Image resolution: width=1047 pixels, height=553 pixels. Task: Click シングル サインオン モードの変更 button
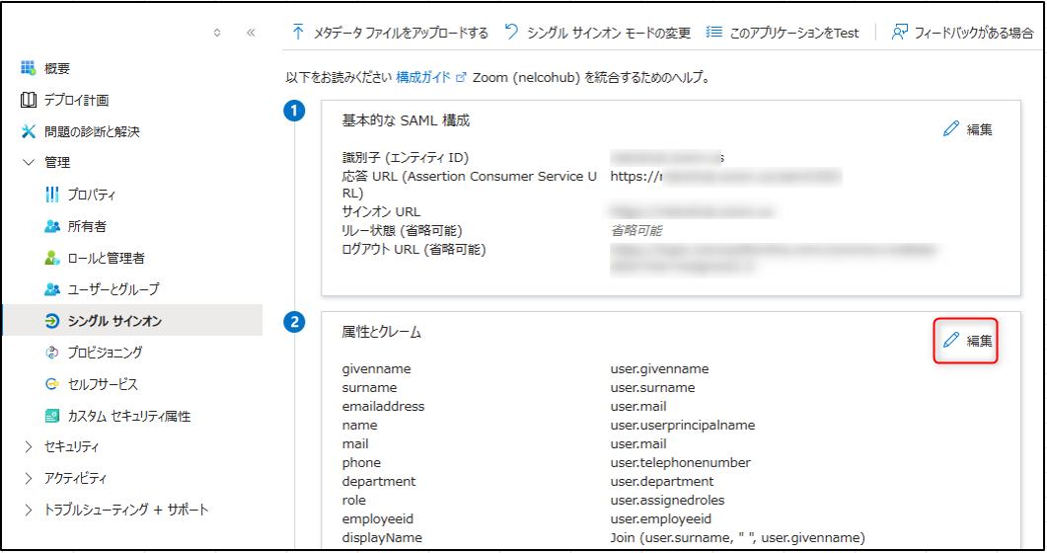click(598, 32)
